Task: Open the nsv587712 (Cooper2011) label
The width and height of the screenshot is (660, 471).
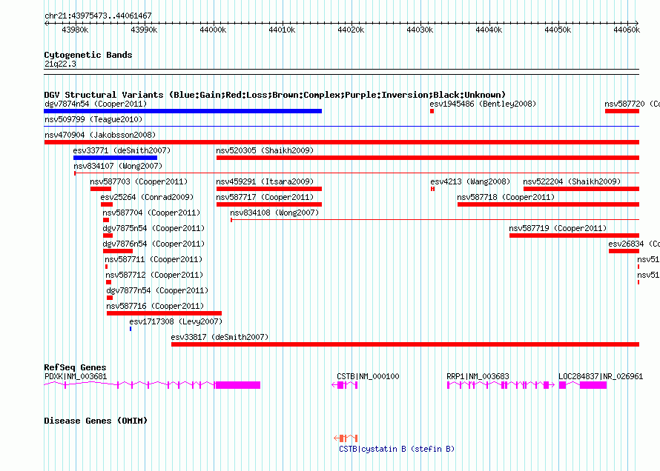Action: point(154,275)
